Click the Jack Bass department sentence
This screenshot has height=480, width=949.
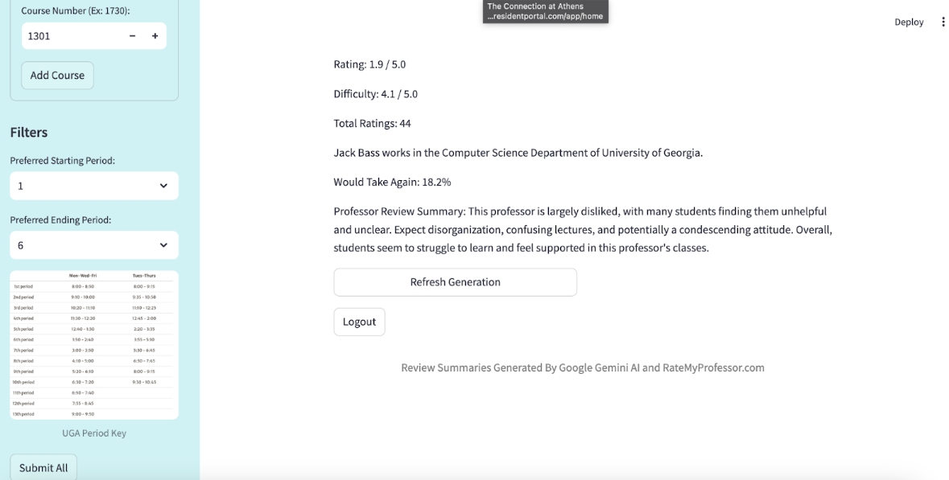click(518, 153)
